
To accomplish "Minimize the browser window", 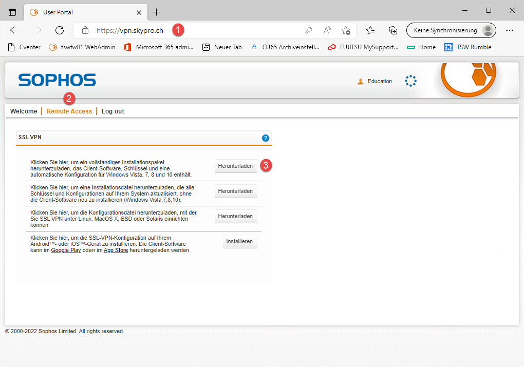I will click(x=465, y=10).
